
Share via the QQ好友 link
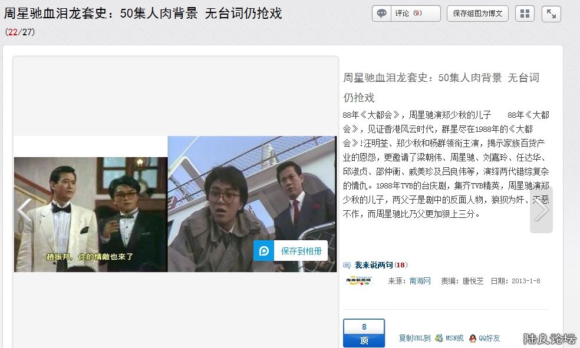pos(489,338)
